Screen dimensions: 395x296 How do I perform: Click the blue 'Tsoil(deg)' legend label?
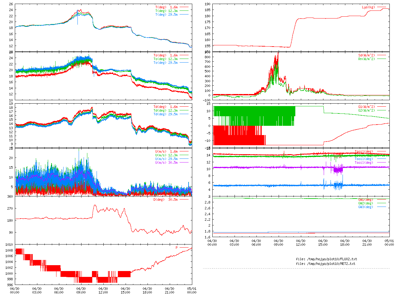[364, 159]
